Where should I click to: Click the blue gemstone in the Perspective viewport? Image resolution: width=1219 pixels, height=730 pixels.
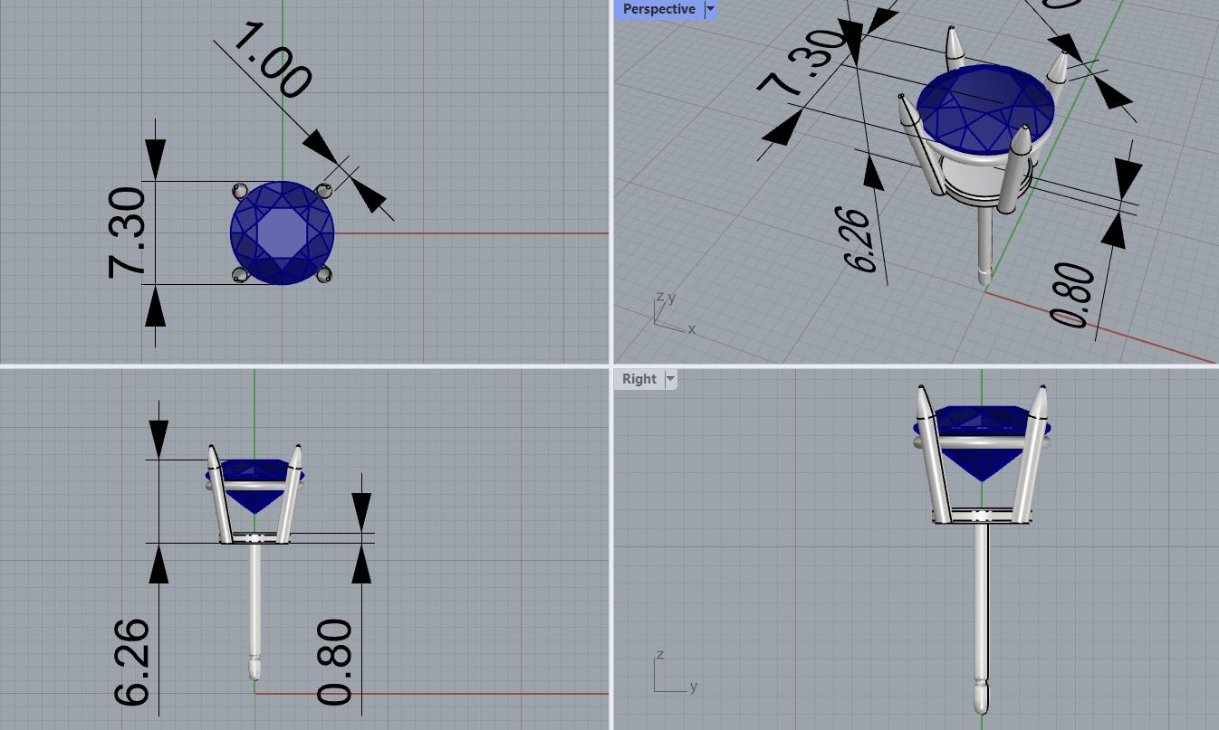pos(984,107)
